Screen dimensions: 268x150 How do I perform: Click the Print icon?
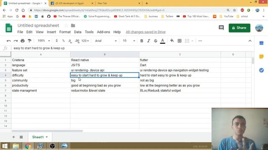point(23,41)
